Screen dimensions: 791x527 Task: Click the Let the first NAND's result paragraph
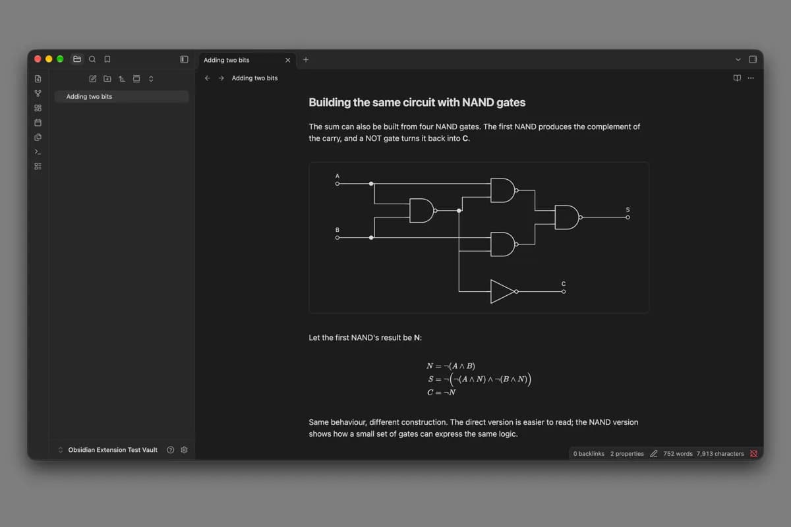click(x=365, y=337)
